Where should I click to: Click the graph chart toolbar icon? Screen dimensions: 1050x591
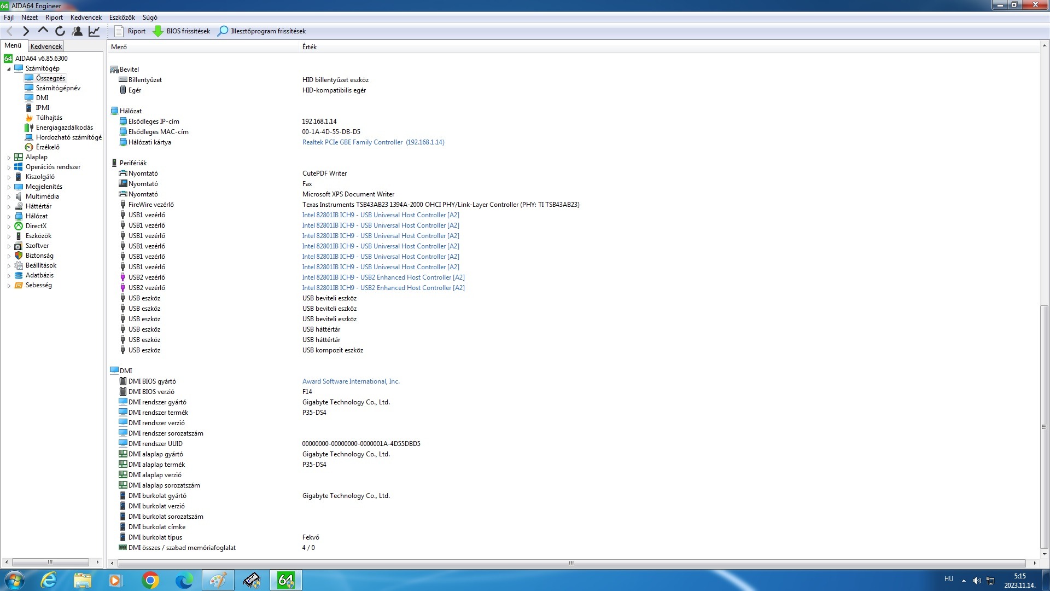point(94,31)
